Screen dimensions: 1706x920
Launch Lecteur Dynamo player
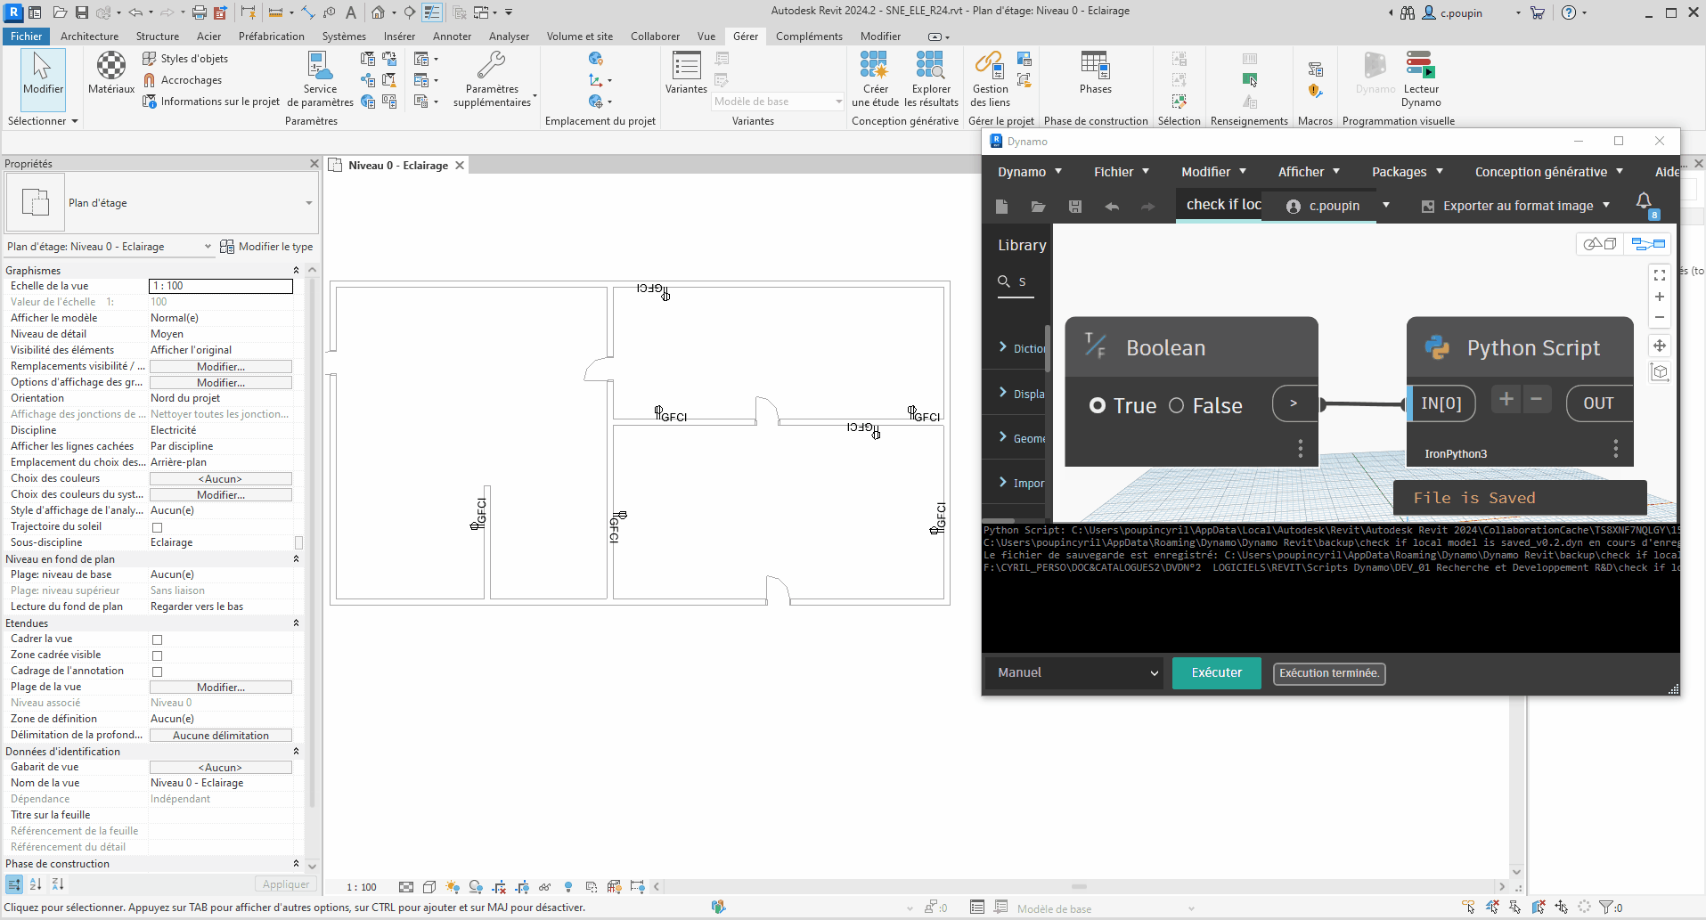pos(1421,79)
